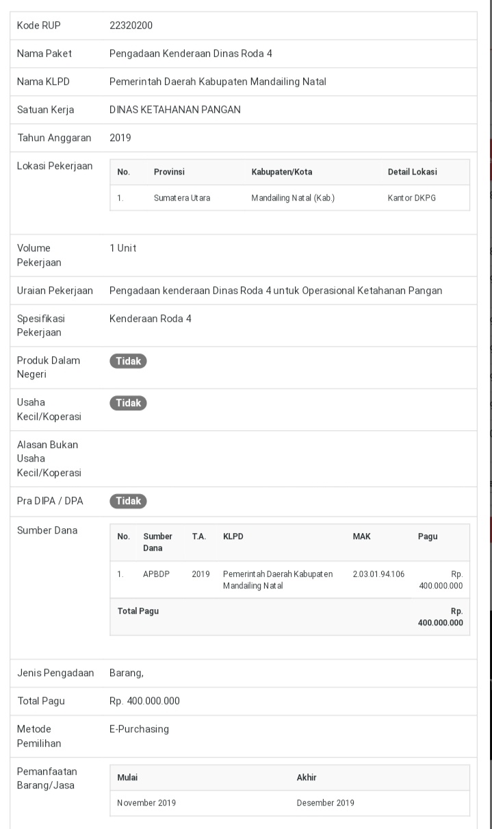Click the Sumatera Utara province cell
The width and height of the screenshot is (492, 829).
click(182, 198)
